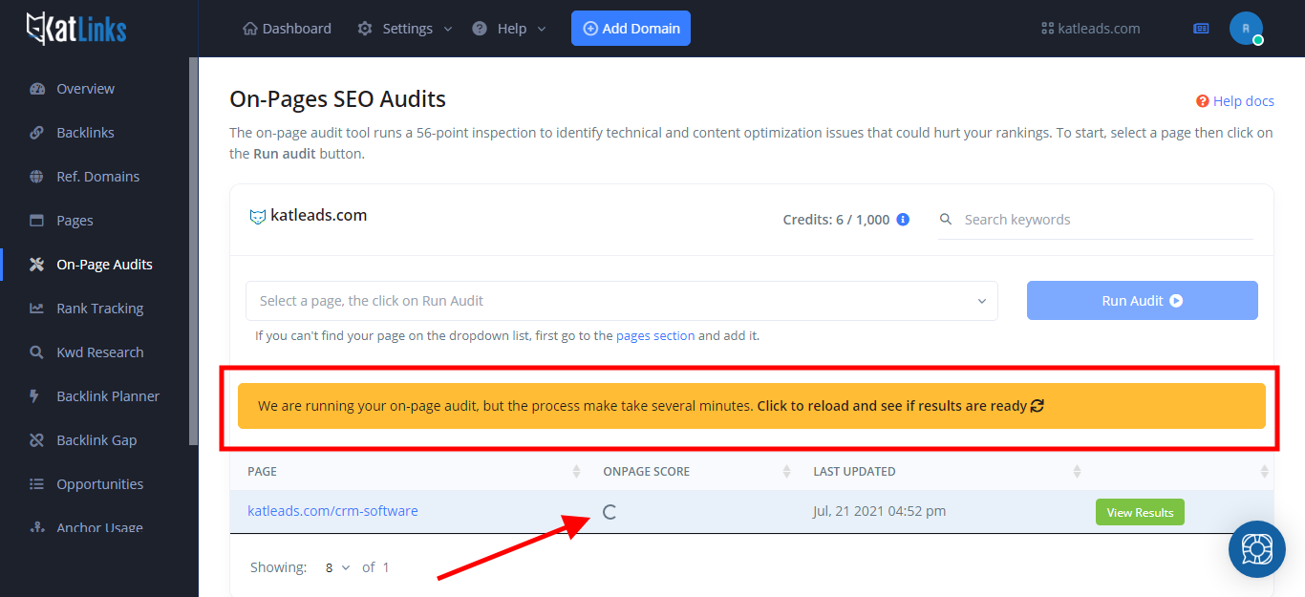Click the loading spinner in Onpage Score

pyautogui.click(x=610, y=512)
